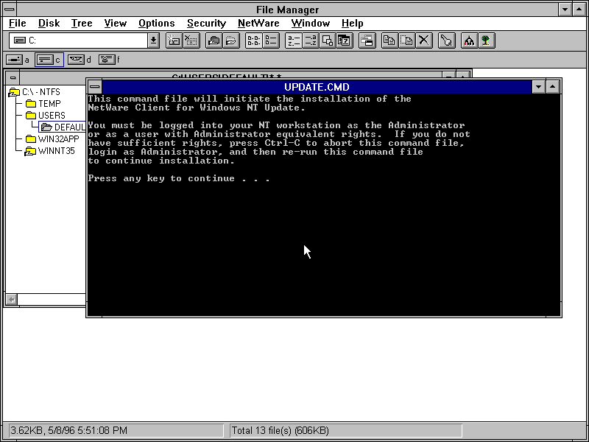Image resolution: width=589 pixels, height=442 pixels.
Task: Open the drive list dropdown arrow
Action: point(153,41)
